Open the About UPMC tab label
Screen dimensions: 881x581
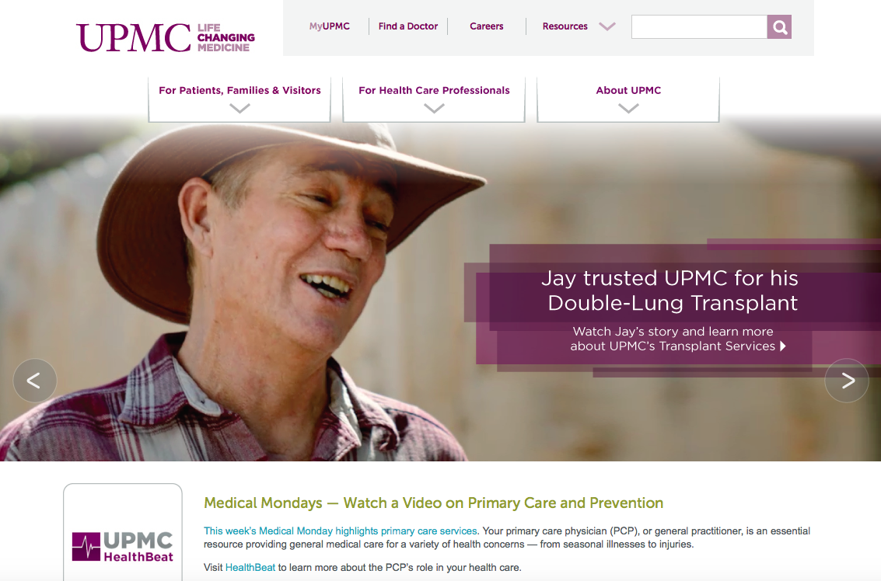point(628,90)
